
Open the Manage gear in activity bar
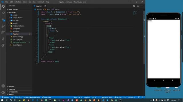coord(3,92)
